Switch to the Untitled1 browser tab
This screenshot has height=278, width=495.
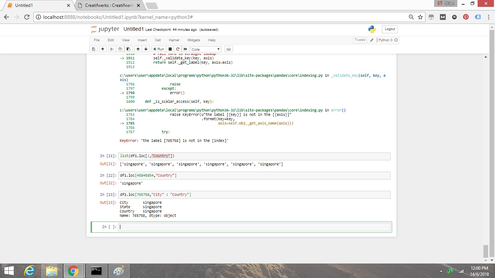(38, 5)
